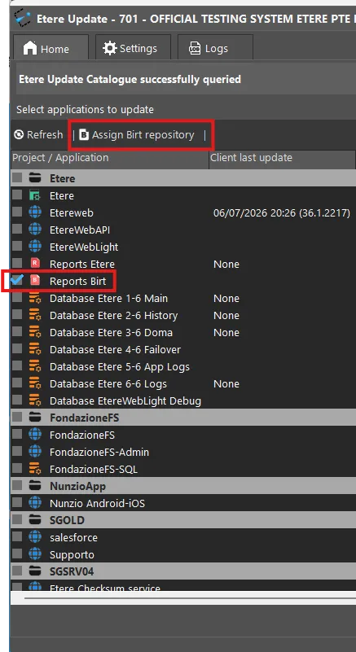Image resolution: width=356 pixels, height=652 pixels.
Task: Click the folder icon of SGOLD group
Action: tap(35, 520)
